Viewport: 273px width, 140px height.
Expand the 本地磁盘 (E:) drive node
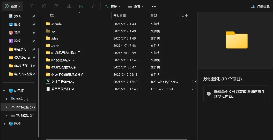coord(6,115)
